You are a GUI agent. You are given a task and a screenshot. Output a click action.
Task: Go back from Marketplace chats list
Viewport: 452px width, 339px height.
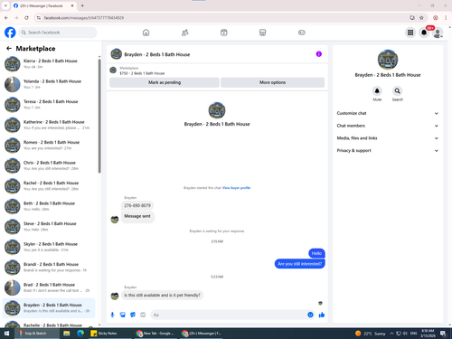point(9,48)
